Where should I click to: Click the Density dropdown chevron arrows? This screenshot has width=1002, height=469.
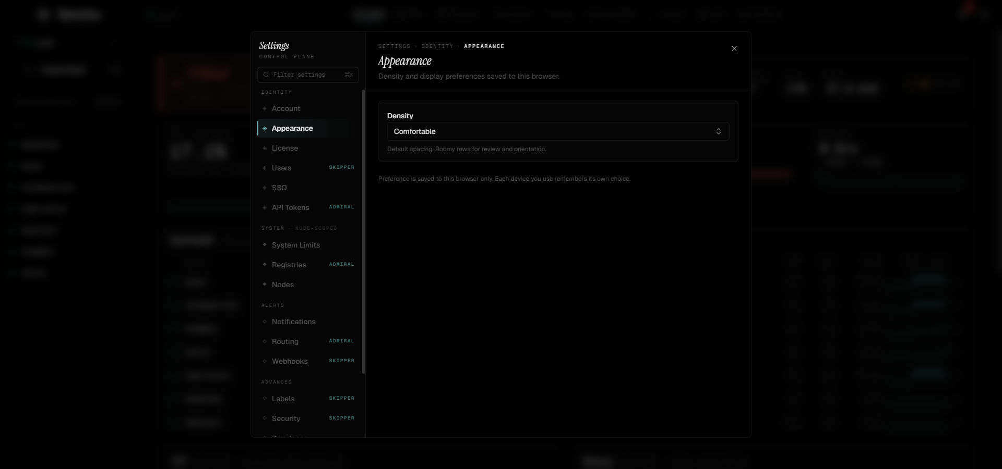(x=719, y=131)
